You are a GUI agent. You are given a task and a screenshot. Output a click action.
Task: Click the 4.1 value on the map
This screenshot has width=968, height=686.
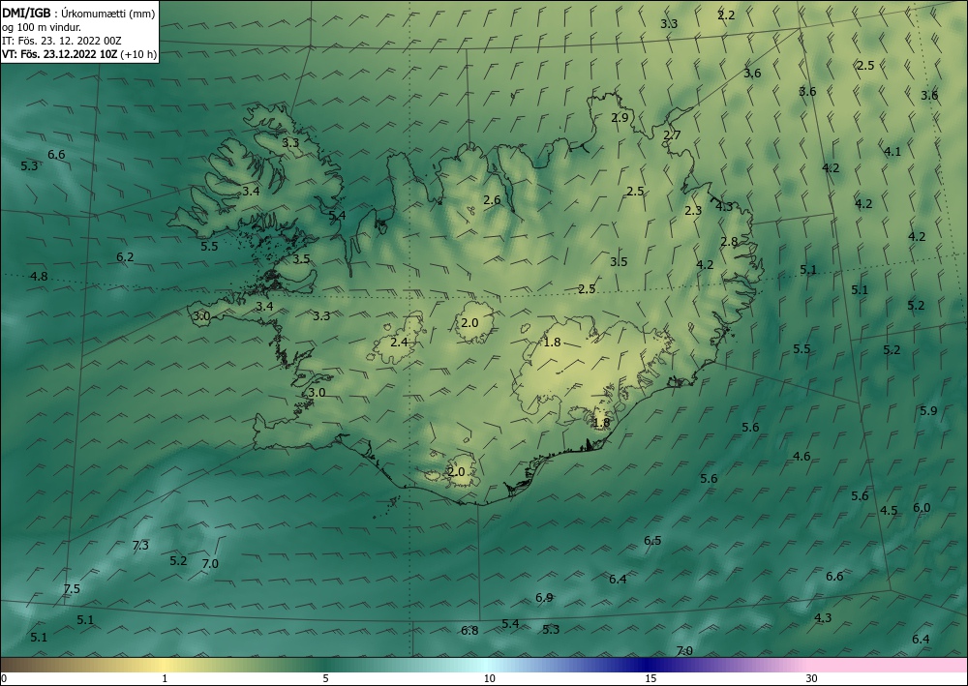tap(892, 152)
